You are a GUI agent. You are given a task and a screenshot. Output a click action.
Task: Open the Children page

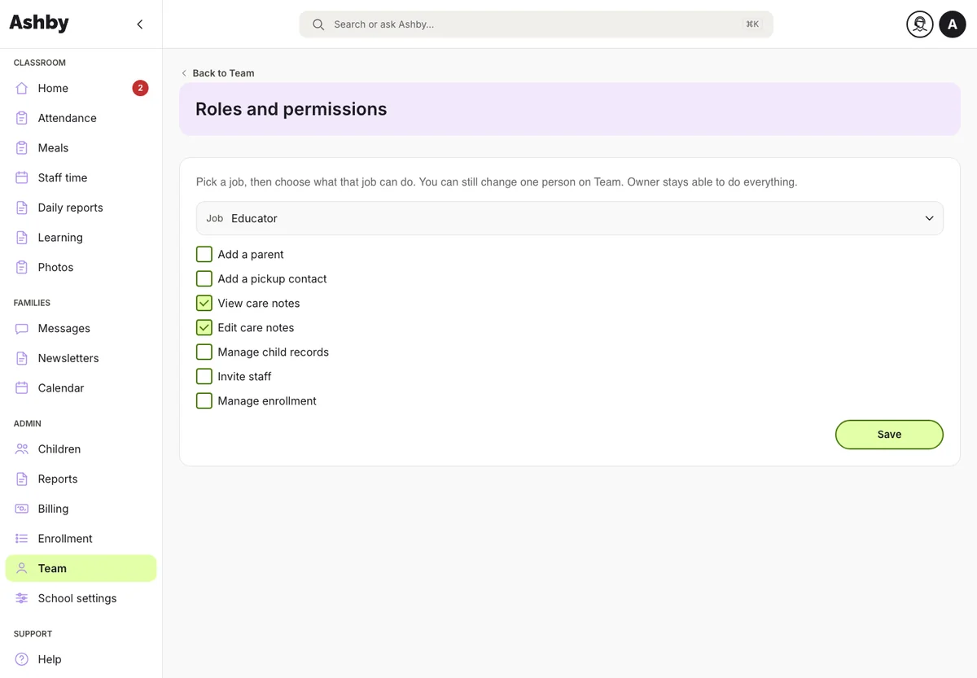point(81,449)
